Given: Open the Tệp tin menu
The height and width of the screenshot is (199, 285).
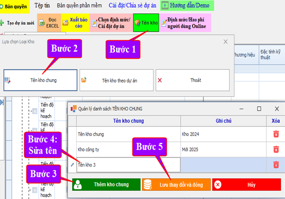Looking at the screenshot, I should click(x=42, y=6).
